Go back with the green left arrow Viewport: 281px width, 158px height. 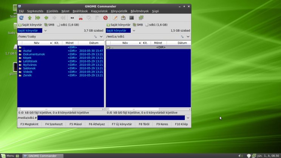46,18
